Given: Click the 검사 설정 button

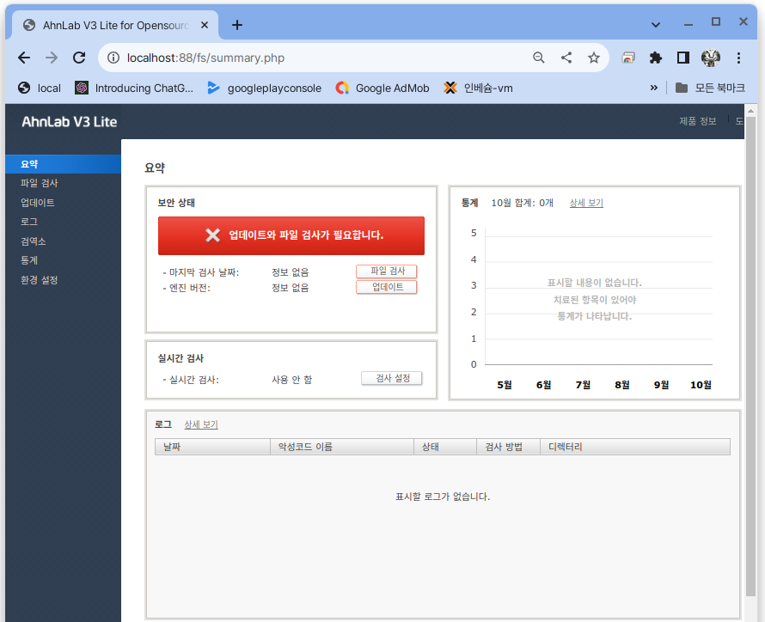Looking at the screenshot, I should point(392,378).
